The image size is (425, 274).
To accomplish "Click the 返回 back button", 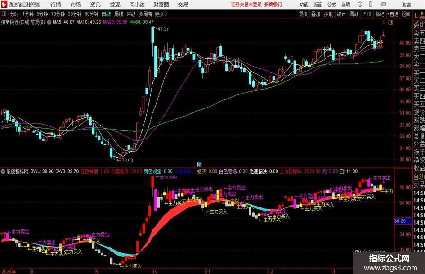I will click(x=406, y=14).
